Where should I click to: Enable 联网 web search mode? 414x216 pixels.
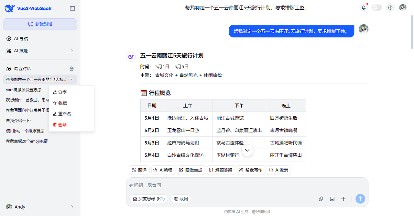(x=180, y=199)
